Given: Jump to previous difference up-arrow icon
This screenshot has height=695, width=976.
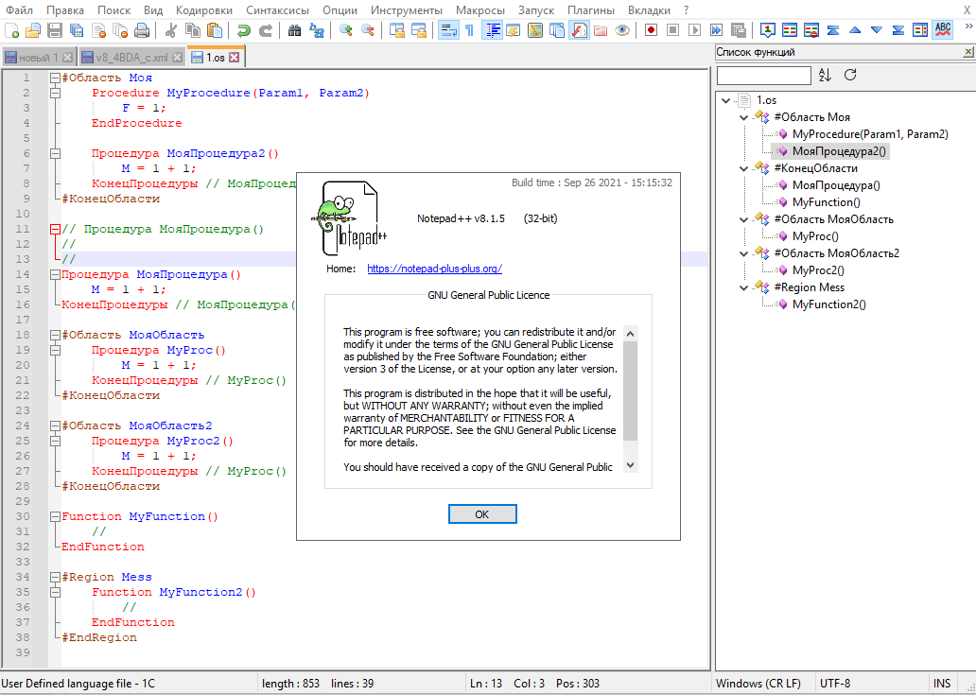Looking at the screenshot, I should 855,30.
